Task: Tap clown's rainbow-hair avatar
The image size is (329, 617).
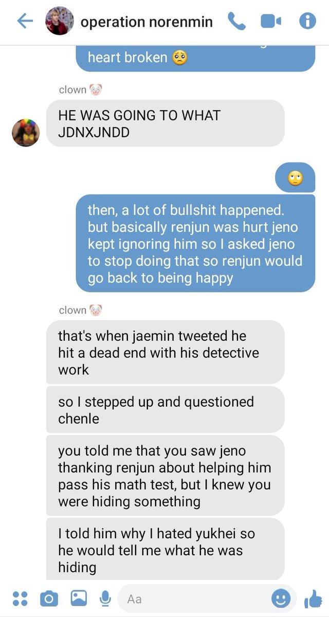Action: (26, 133)
